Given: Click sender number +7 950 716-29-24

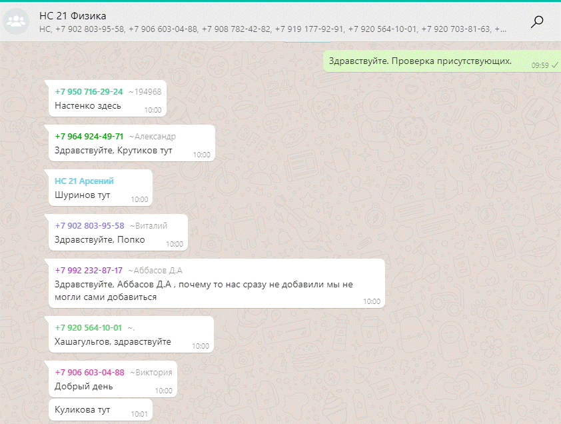Looking at the screenshot, I should [x=89, y=92].
